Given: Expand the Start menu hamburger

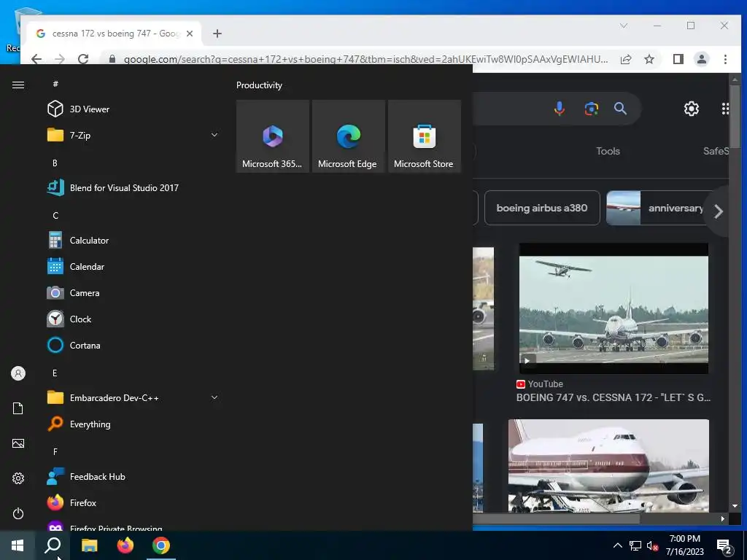Looking at the screenshot, I should click(x=18, y=85).
